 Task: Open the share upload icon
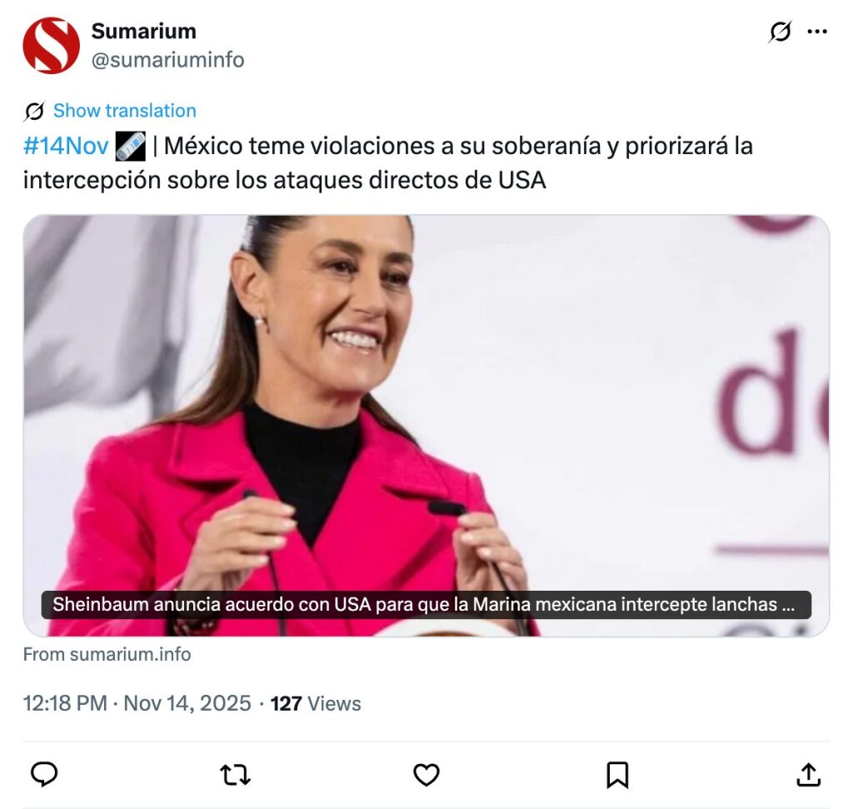click(x=808, y=774)
